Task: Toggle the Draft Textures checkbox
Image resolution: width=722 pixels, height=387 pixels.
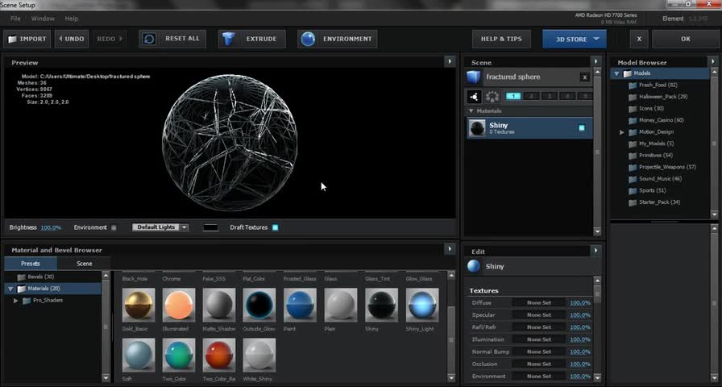Action: pos(275,227)
